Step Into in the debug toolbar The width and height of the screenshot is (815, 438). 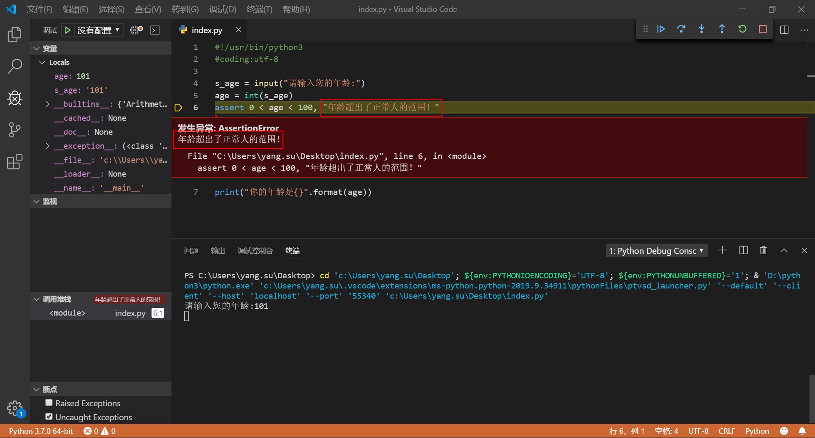coord(702,29)
